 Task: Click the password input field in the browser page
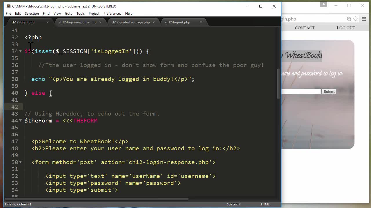[x=301, y=92]
